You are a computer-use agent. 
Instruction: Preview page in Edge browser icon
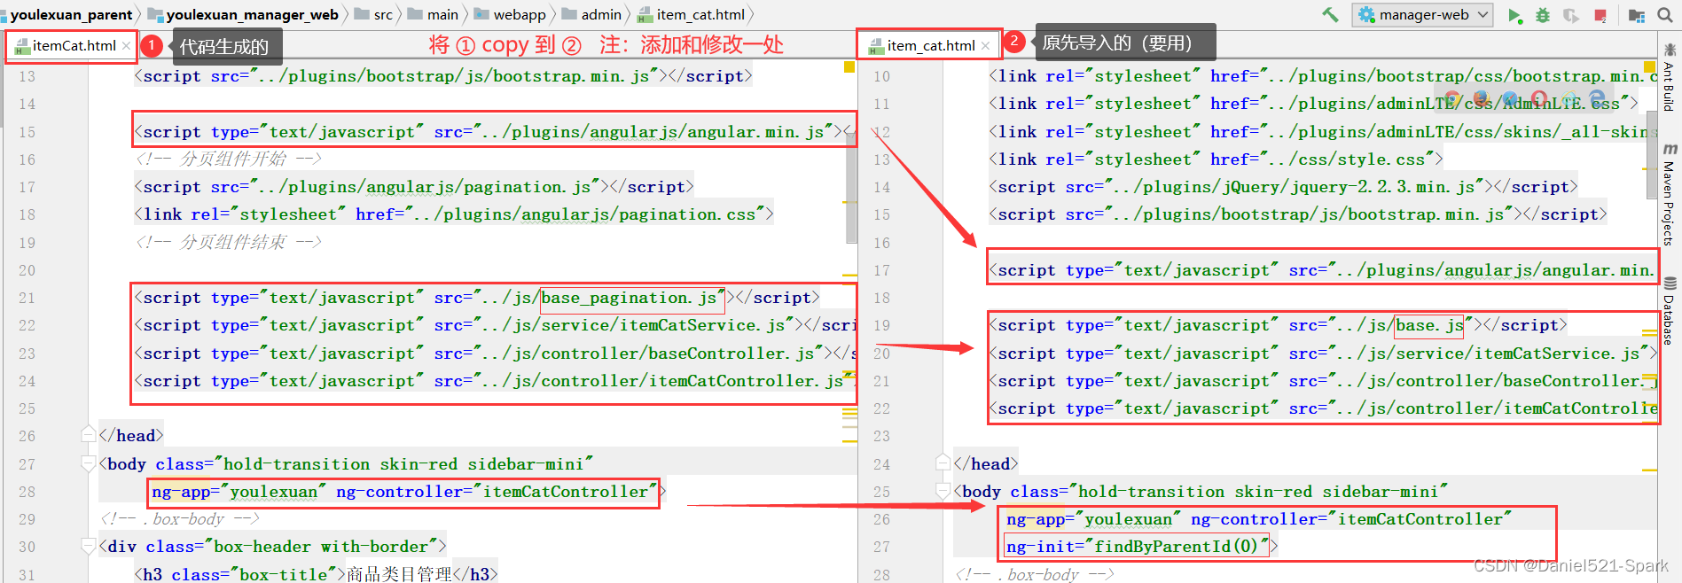click(x=1598, y=99)
